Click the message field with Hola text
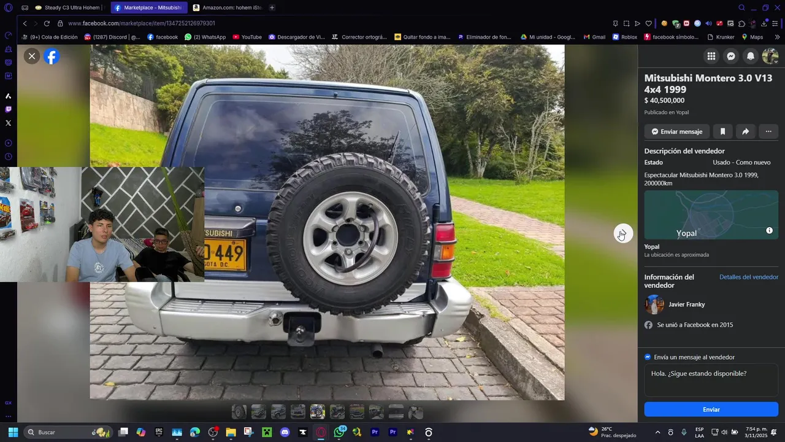This screenshot has height=442, width=785. pyautogui.click(x=711, y=381)
